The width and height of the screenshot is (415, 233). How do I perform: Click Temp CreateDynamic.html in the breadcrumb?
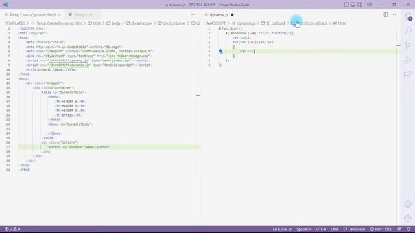59,23
